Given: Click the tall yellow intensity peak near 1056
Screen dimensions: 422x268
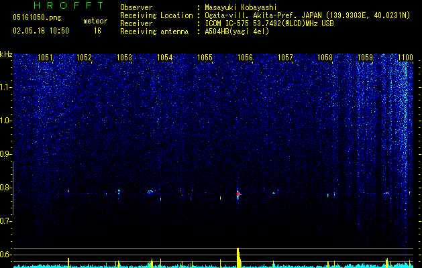Looking at the screenshot, I should [x=239, y=257].
